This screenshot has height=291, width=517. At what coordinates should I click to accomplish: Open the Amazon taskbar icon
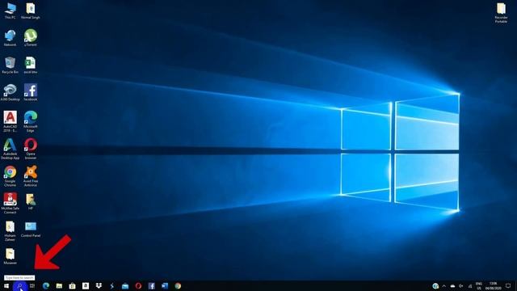86,285
